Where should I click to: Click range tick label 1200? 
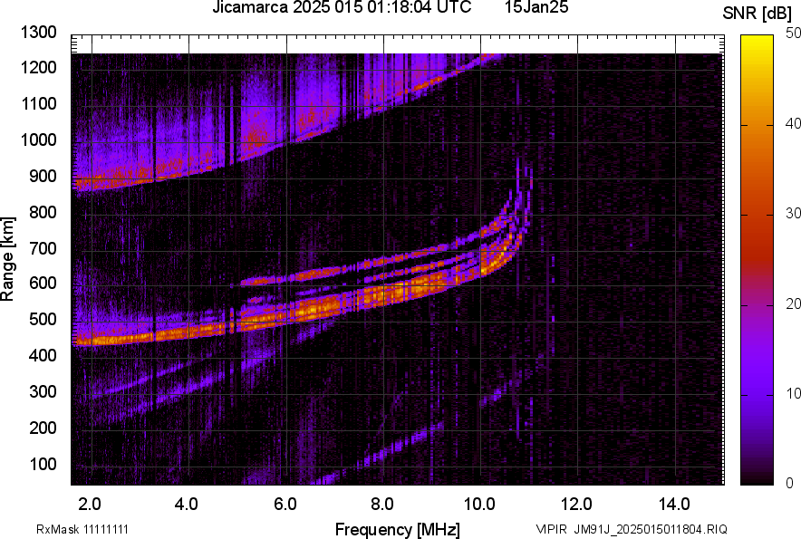coord(38,67)
